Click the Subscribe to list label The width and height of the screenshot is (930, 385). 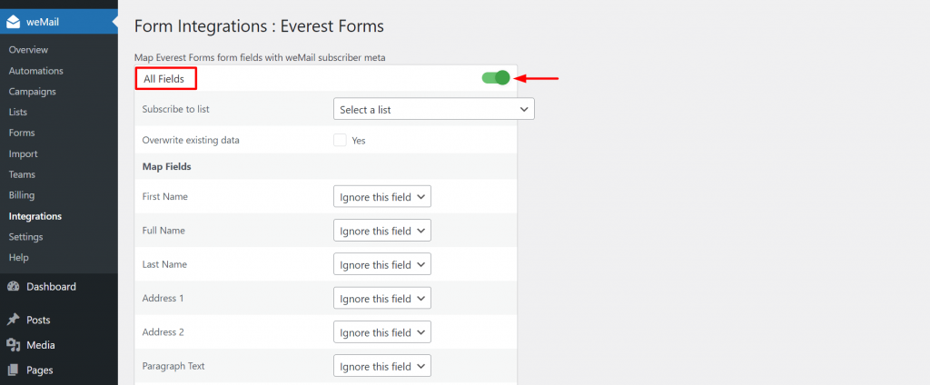tap(175, 109)
